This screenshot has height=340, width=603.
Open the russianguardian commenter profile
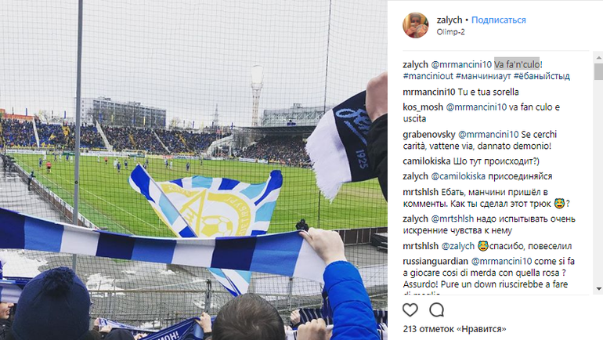click(x=435, y=262)
